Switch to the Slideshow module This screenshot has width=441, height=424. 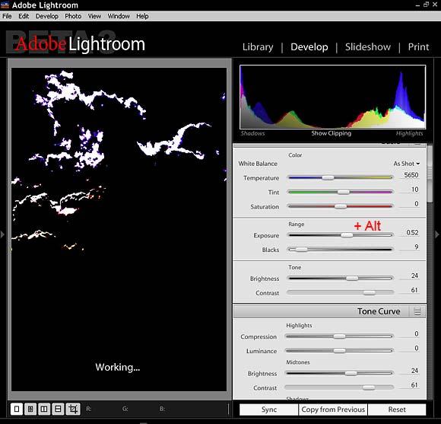368,46
